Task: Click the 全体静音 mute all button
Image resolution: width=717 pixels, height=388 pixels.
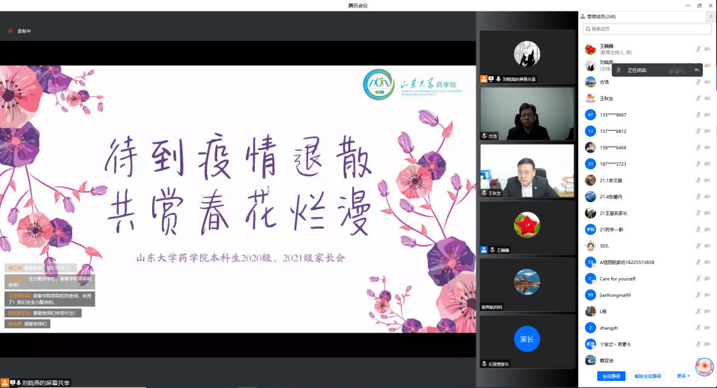Action: [x=611, y=376]
